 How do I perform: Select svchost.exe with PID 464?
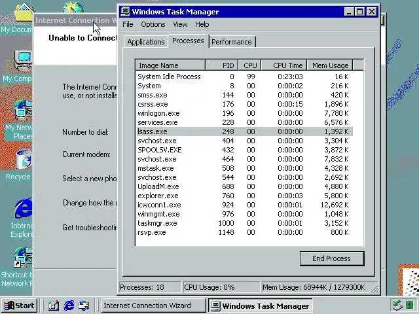tap(244, 159)
